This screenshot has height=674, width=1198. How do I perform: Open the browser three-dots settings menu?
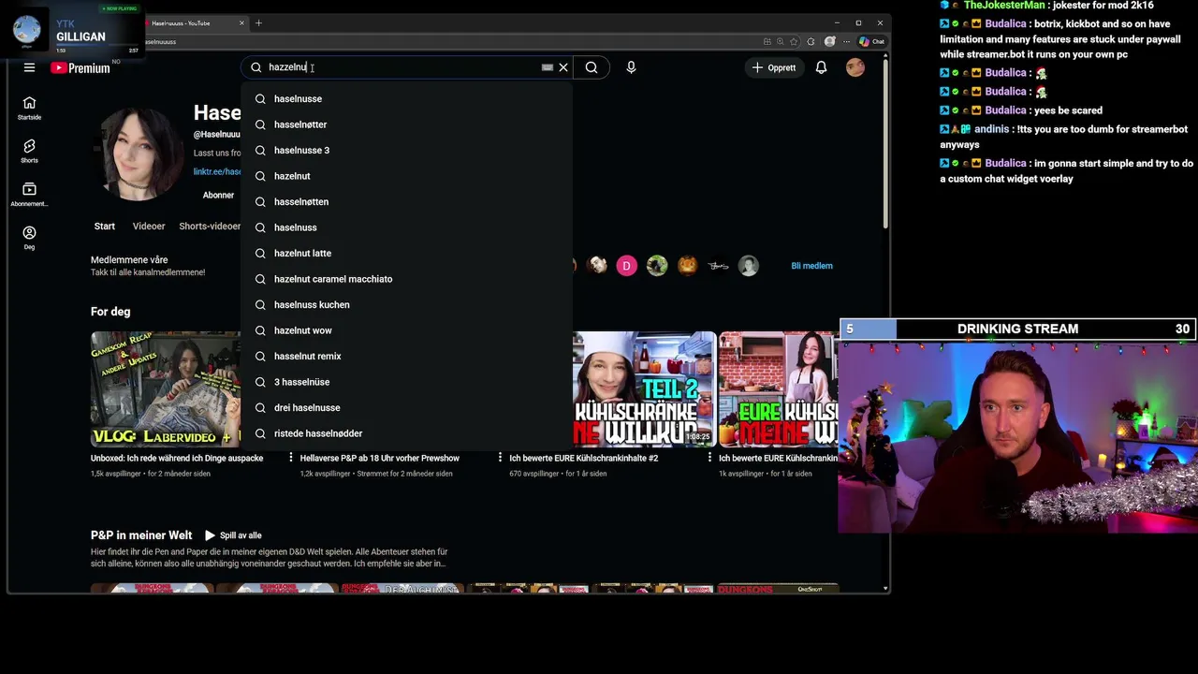tap(845, 41)
